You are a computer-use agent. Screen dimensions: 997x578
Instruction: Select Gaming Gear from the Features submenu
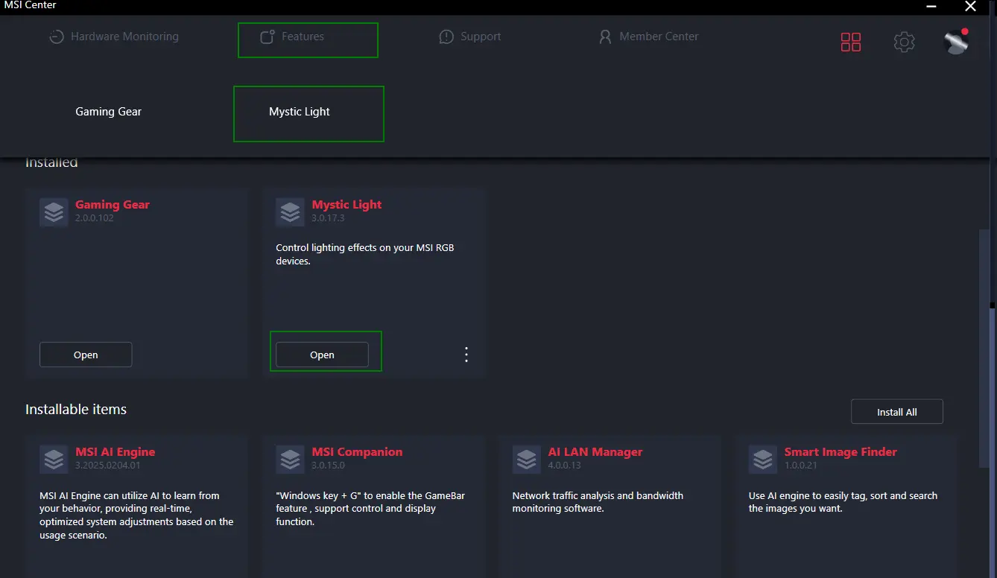(x=109, y=112)
